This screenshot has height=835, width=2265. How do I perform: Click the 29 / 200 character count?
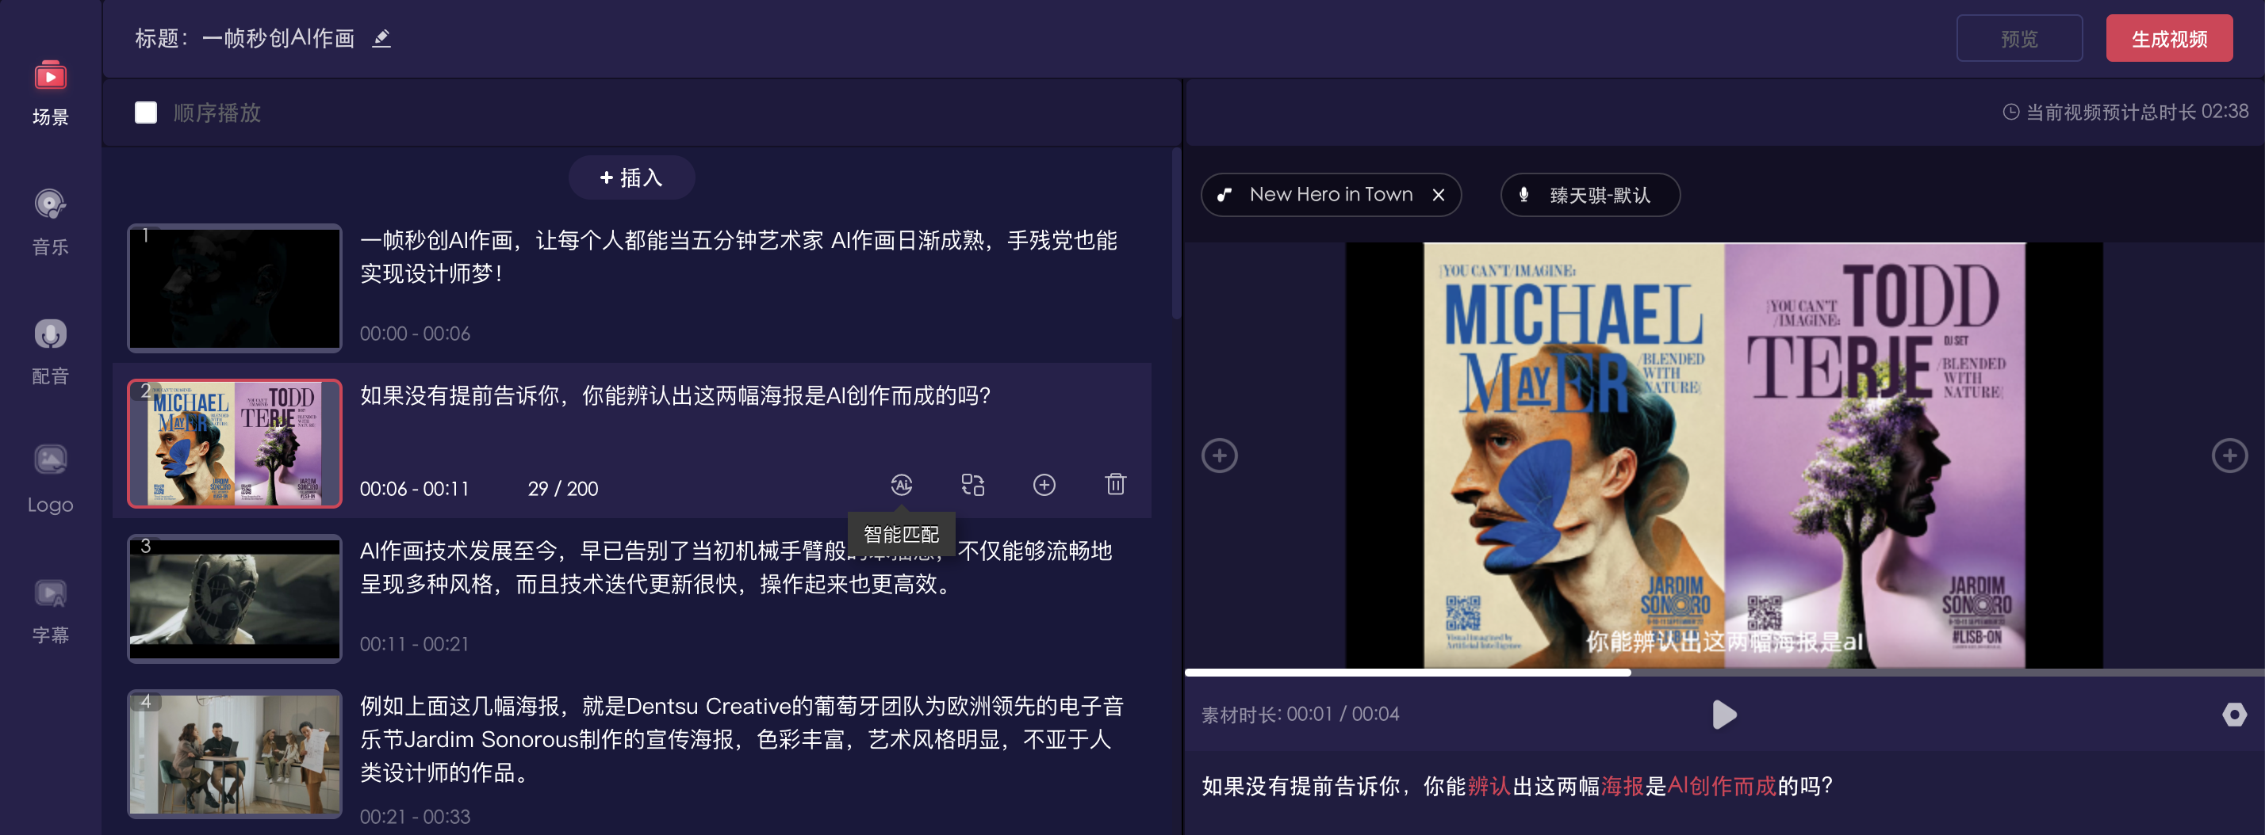click(x=563, y=489)
